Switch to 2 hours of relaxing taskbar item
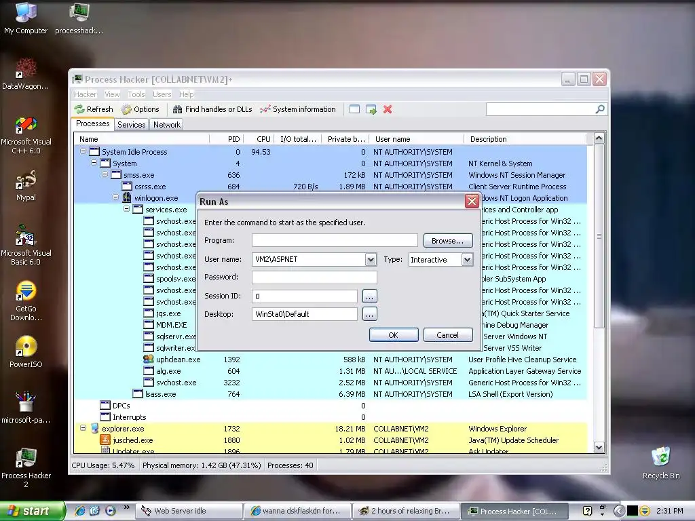 [x=407, y=511]
